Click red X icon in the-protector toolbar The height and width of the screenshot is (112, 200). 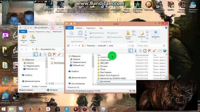click(54, 54)
